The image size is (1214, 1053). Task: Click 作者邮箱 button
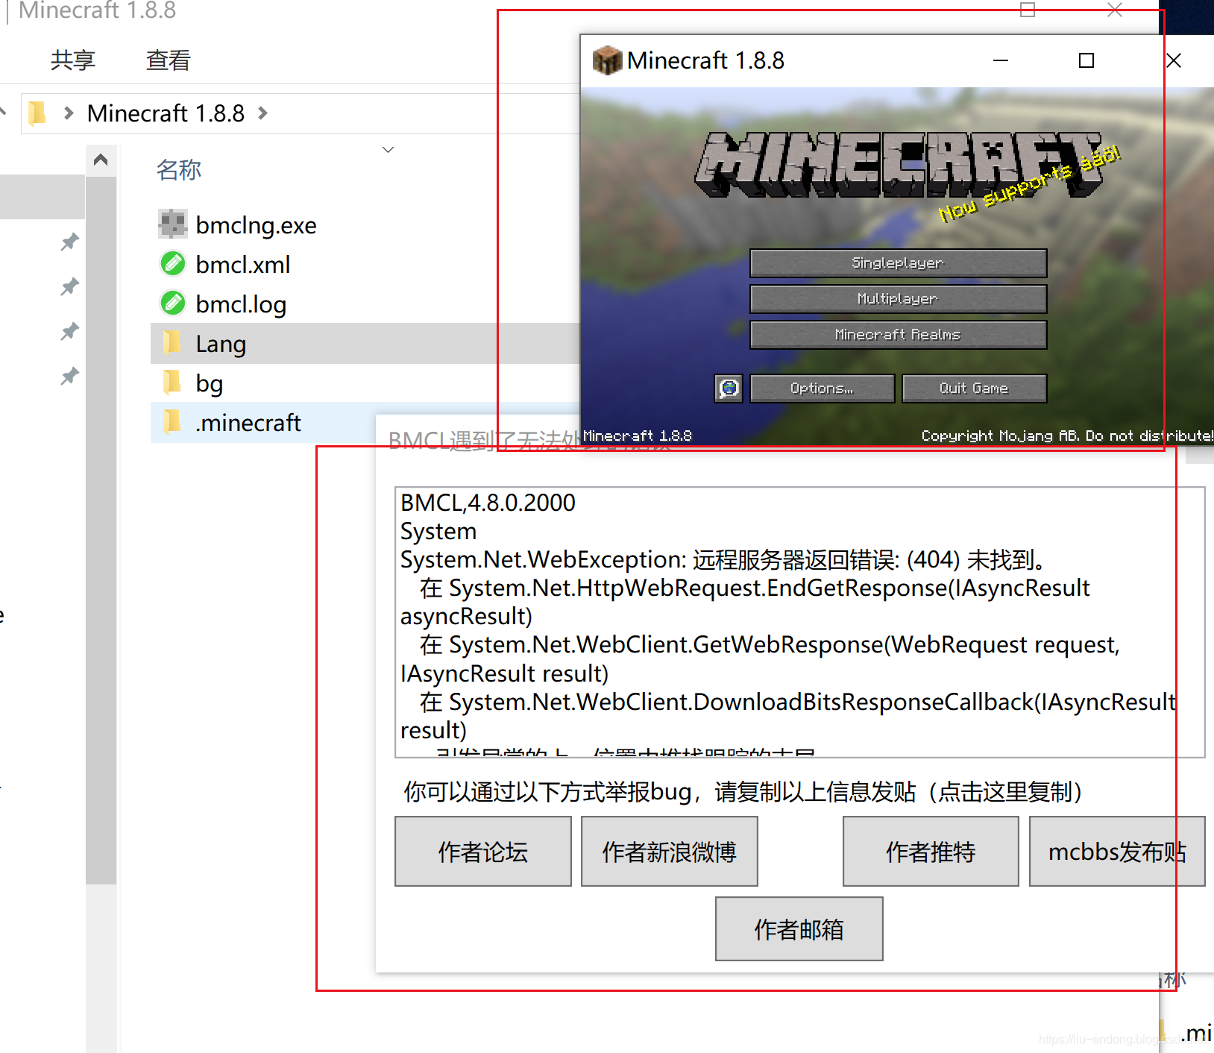(x=799, y=928)
